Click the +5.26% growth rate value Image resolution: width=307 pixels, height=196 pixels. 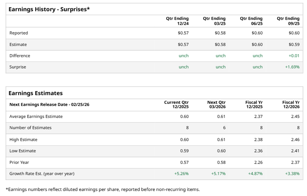(x=181, y=174)
